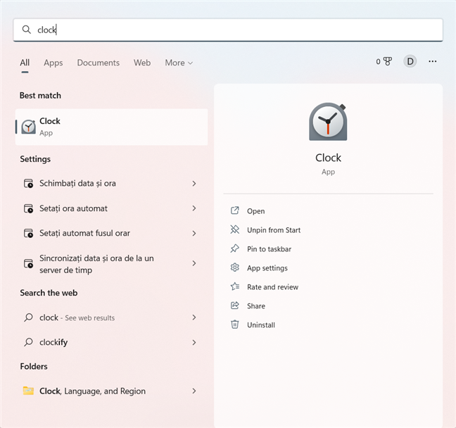This screenshot has height=428, width=456.
Task: Open the rewards trophy icon showing 0
Action: point(384,61)
